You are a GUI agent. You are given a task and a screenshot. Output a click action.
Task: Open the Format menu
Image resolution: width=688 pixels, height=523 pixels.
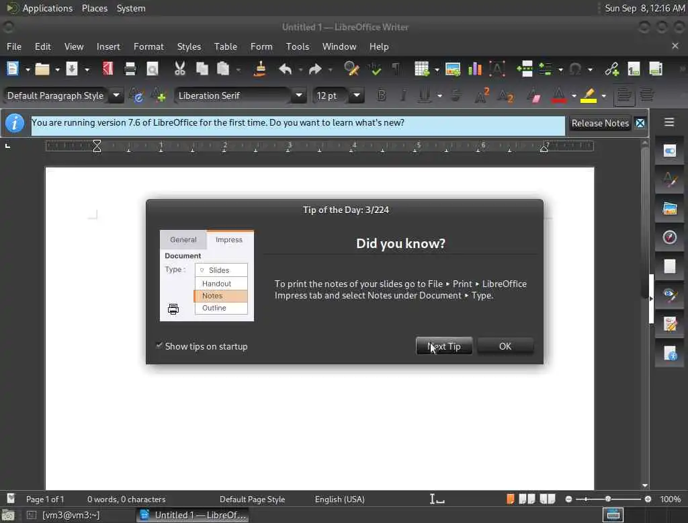click(x=148, y=46)
